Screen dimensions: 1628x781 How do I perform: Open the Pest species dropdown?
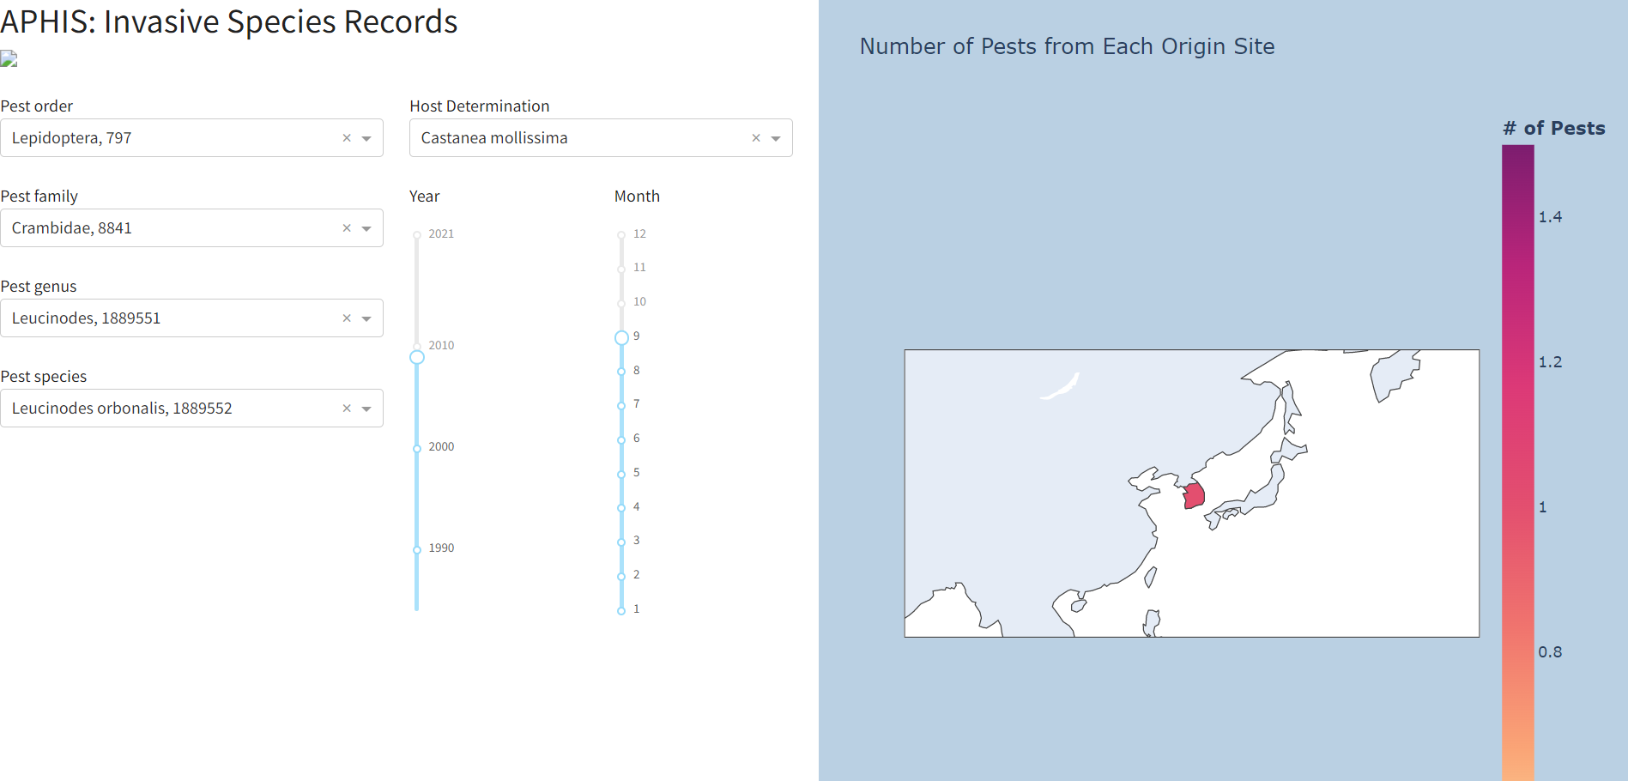[367, 408]
